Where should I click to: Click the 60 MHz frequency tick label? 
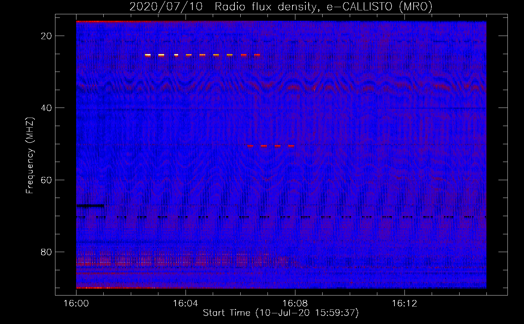[46, 180]
